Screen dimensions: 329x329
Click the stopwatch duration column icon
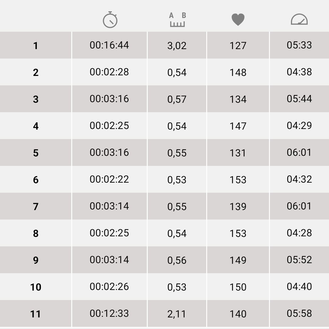pyautogui.click(x=110, y=20)
